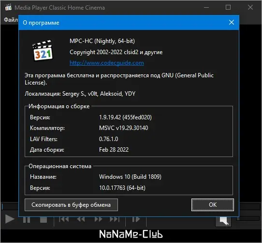This screenshot has width=262, height=243.
Task: Click the Дата сборки label
Action: [47, 150]
